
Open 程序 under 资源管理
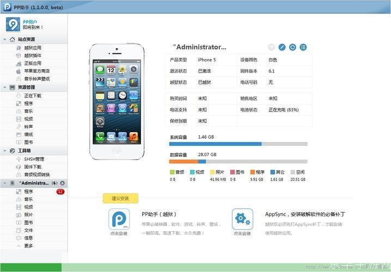click(28, 103)
